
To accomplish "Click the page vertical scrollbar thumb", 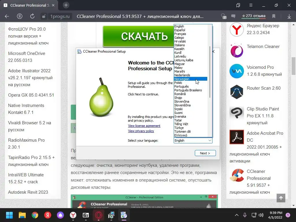I will point(293,66).
